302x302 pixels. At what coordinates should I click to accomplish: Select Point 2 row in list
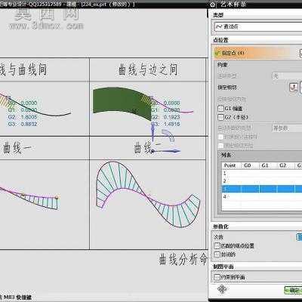click(262, 180)
